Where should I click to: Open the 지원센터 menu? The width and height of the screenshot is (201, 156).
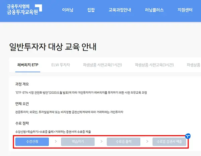coord(185,10)
